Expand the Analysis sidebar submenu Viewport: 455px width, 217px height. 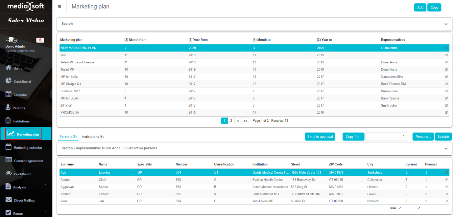point(46,185)
